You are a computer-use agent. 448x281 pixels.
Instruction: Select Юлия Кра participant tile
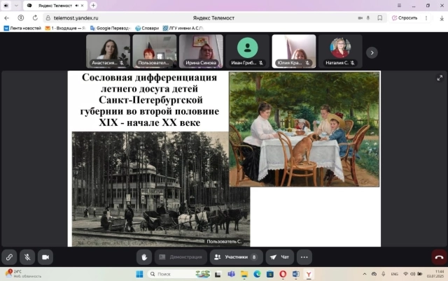click(x=294, y=51)
